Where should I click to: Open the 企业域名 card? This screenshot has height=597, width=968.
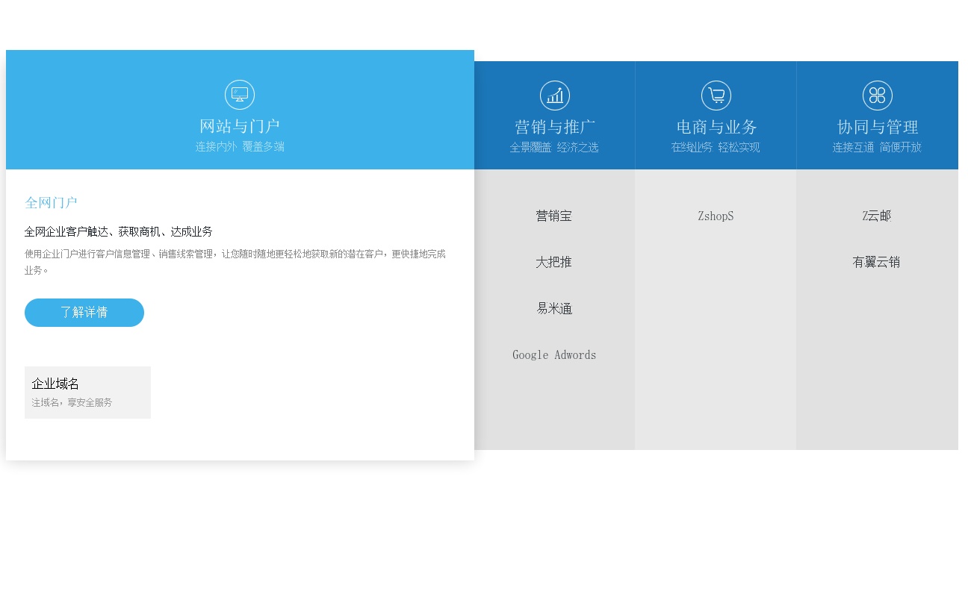coord(87,393)
